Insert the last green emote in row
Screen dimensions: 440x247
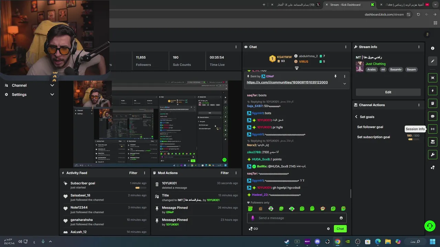coord(343,209)
